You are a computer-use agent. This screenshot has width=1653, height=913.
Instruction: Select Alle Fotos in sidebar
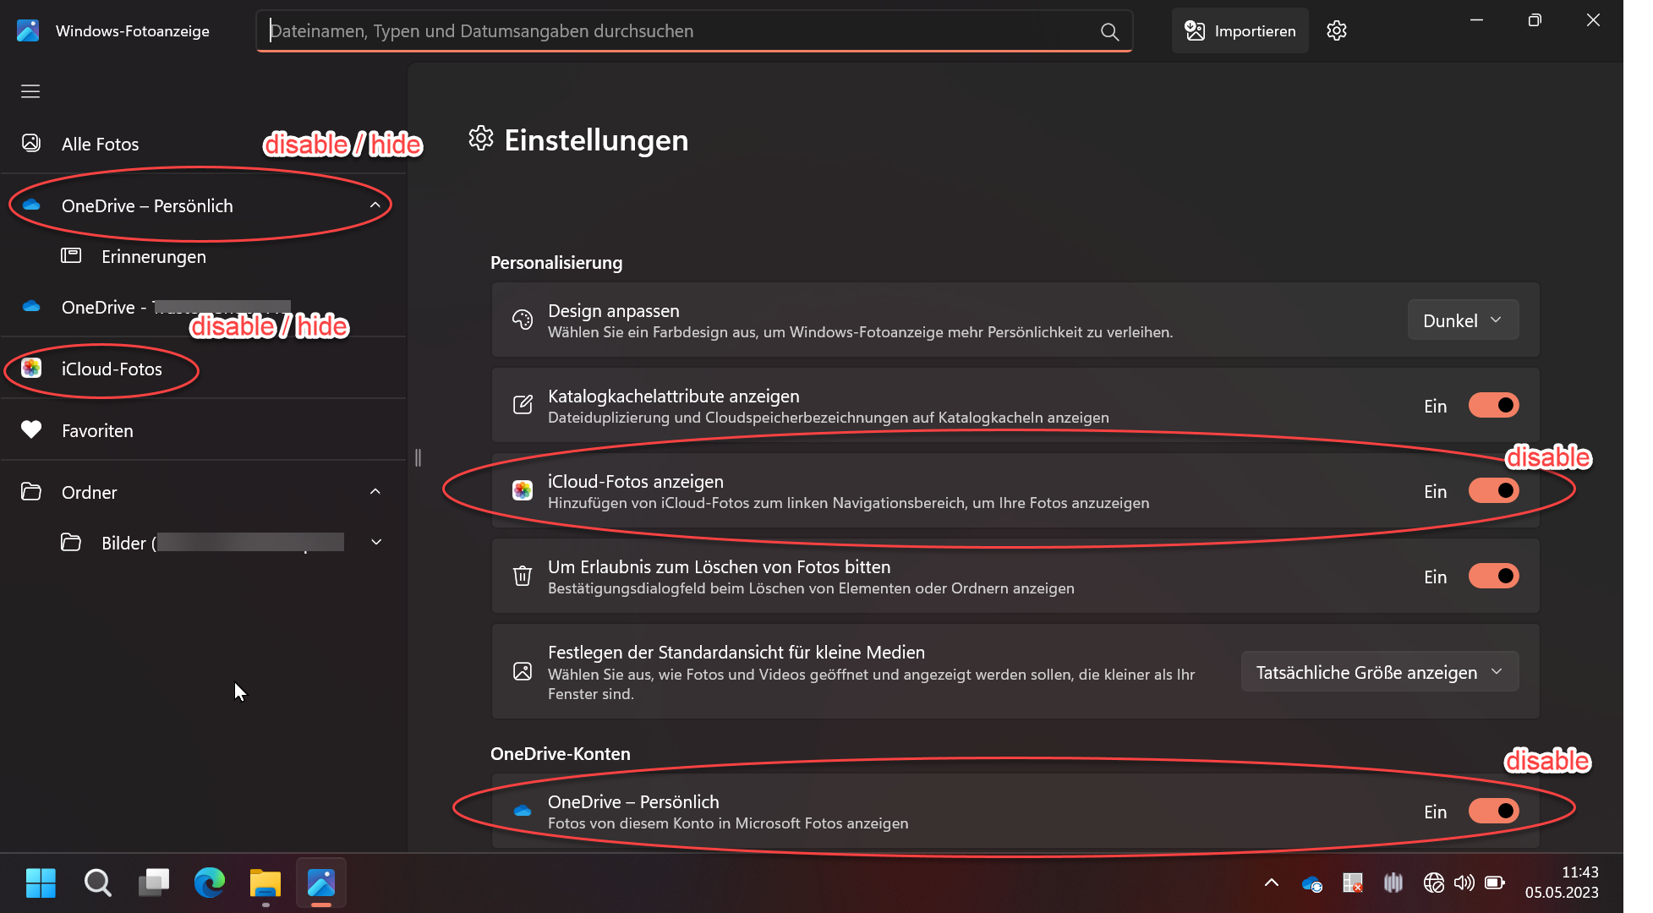[203, 144]
